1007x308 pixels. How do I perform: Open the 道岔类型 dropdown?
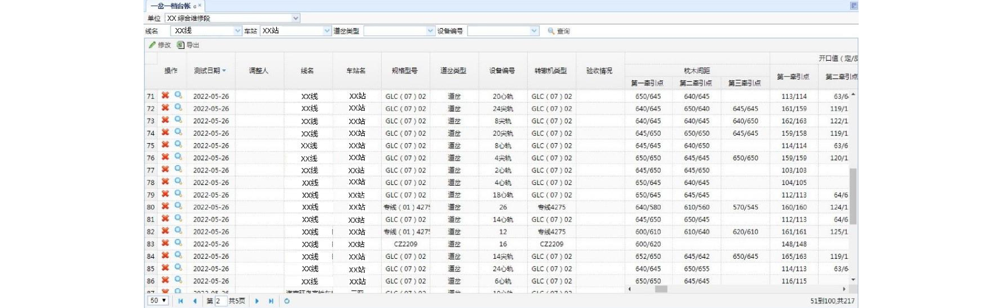[x=430, y=31]
